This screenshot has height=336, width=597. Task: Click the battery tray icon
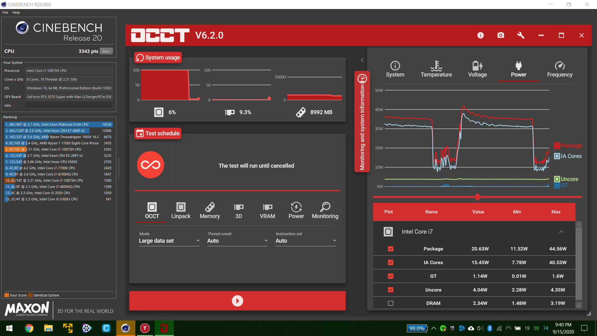(518, 328)
